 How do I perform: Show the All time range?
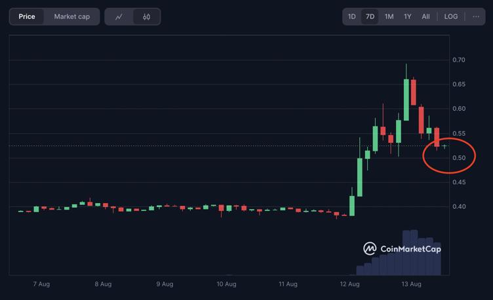(425, 16)
